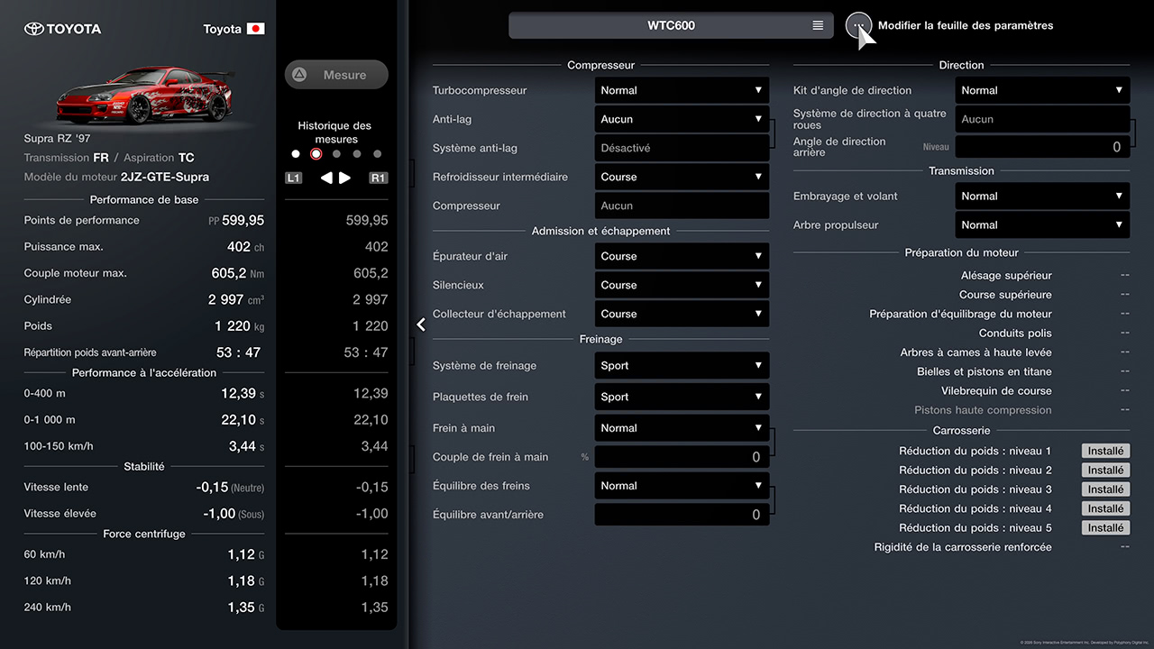Screen dimensions: 1154x649
Task: Open the Anti-lag dropdown
Action: [x=682, y=119]
